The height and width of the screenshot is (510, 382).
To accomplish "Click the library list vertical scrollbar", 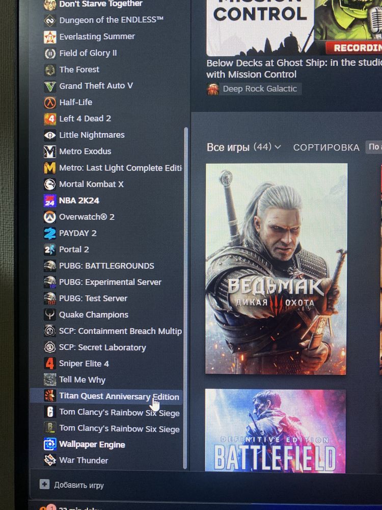I will click(186, 298).
